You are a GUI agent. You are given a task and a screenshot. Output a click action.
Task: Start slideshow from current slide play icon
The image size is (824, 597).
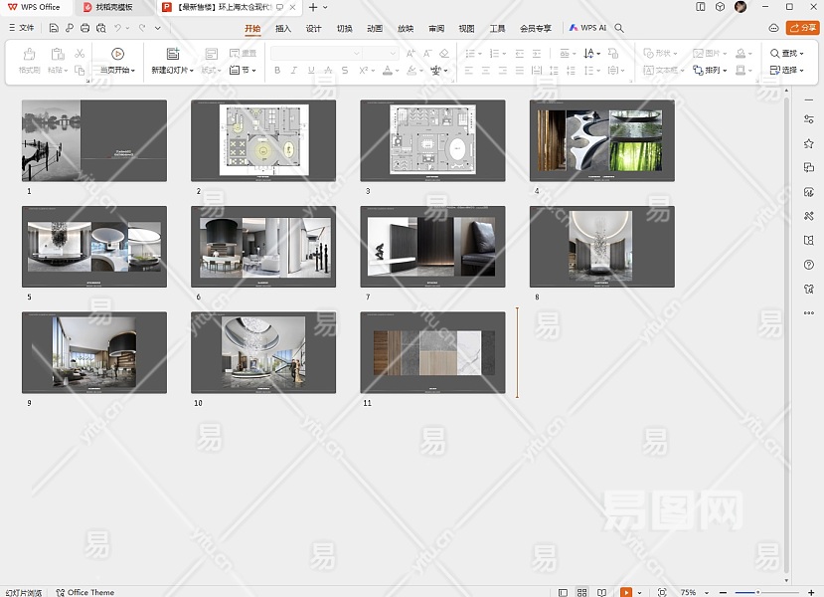coord(117,54)
